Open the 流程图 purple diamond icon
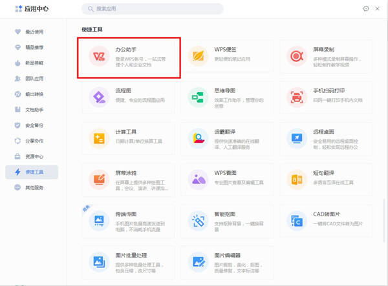The width and height of the screenshot is (388, 286). pyautogui.click(x=99, y=97)
